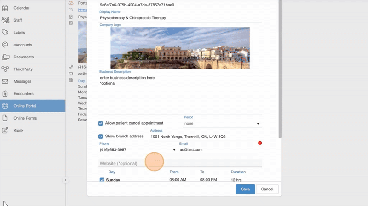Select the Kiosk edit icon
Viewport: 368px width, 206px height.
pos(6,130)
